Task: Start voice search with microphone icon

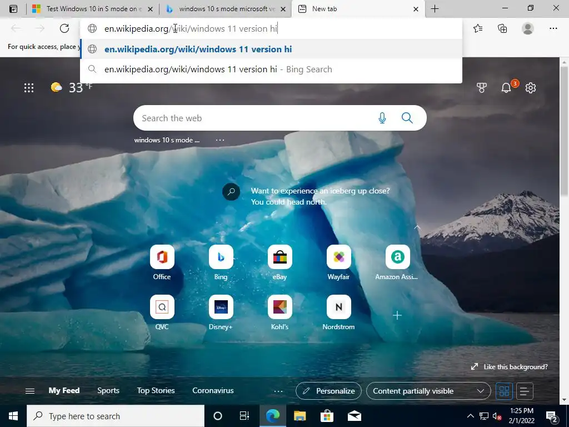Action: coord(382,118)
